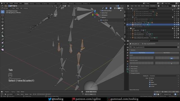Open the viewport Armature menu
Viewport: 180px width, 101px height.
(x=26, y=8)
